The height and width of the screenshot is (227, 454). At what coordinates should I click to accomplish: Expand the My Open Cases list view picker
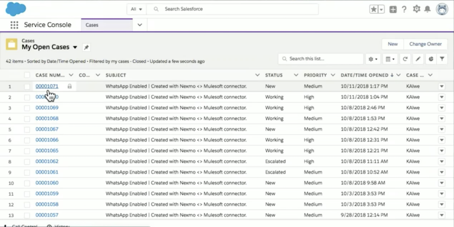click(x=75, y=47)
